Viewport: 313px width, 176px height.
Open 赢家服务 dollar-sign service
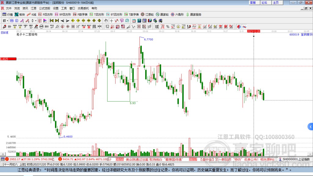(193, 14)
